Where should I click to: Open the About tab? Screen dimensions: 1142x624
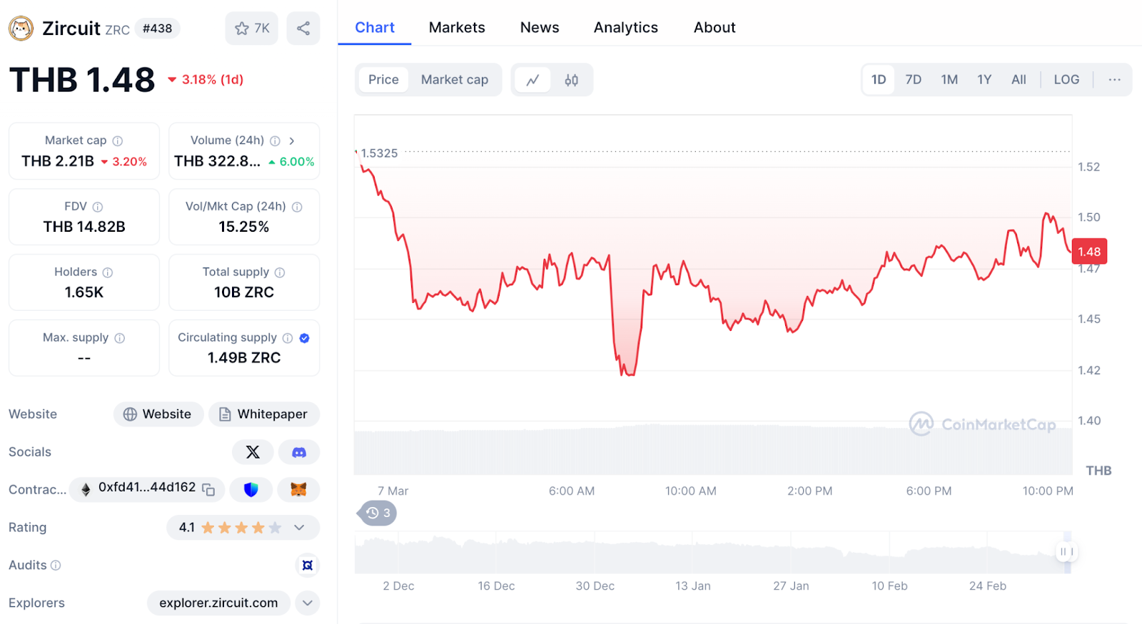click(714, 28)
